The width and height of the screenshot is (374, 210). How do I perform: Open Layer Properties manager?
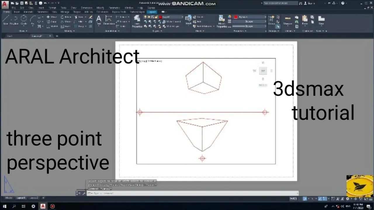coord(137,21)
